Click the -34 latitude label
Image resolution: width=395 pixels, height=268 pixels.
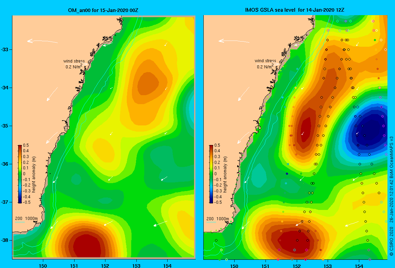[5, 88]
